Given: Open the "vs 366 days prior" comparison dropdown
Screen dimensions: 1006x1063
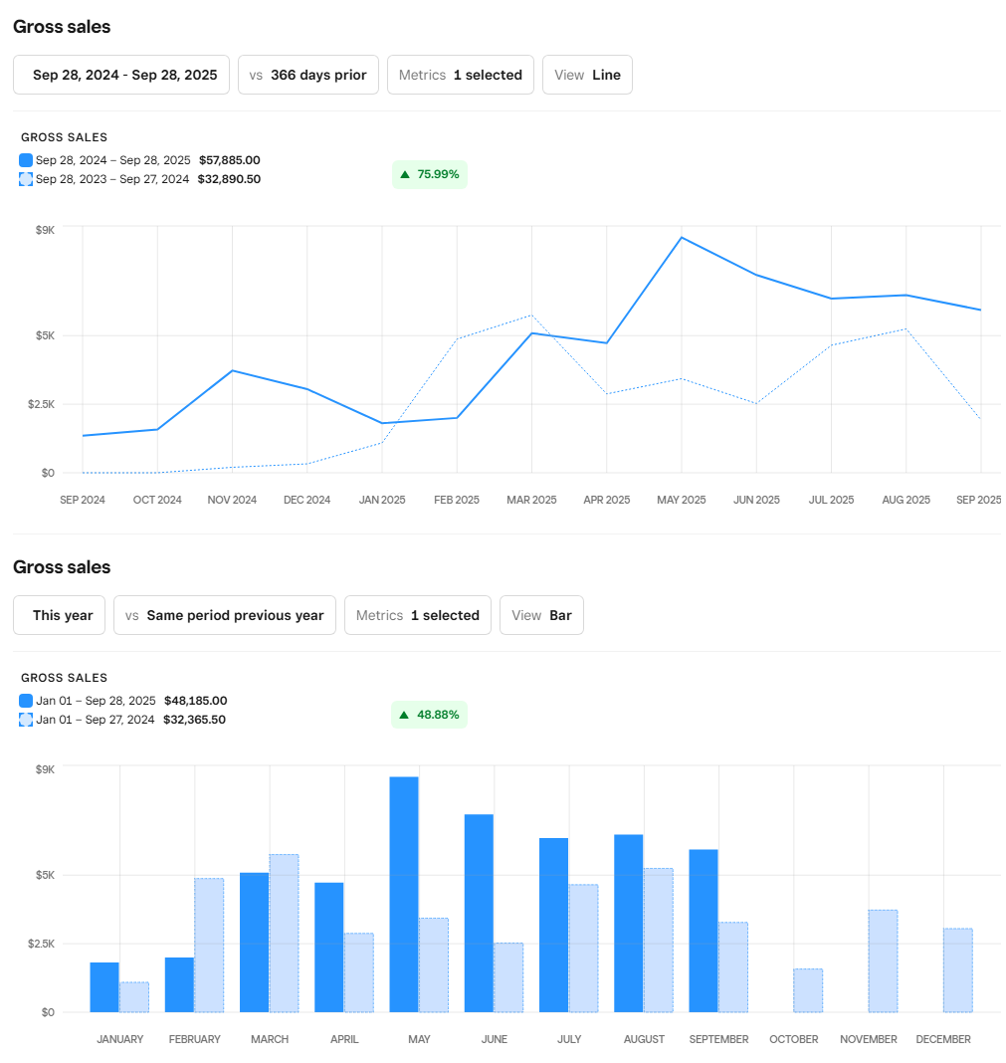Looking at the screenshot, I should pos(308,75).
